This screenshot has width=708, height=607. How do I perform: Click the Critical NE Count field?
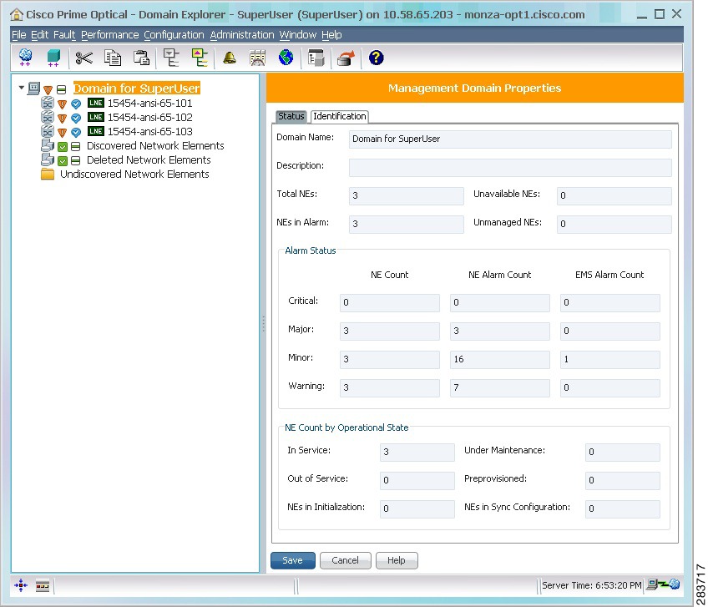tap(390, 302)
